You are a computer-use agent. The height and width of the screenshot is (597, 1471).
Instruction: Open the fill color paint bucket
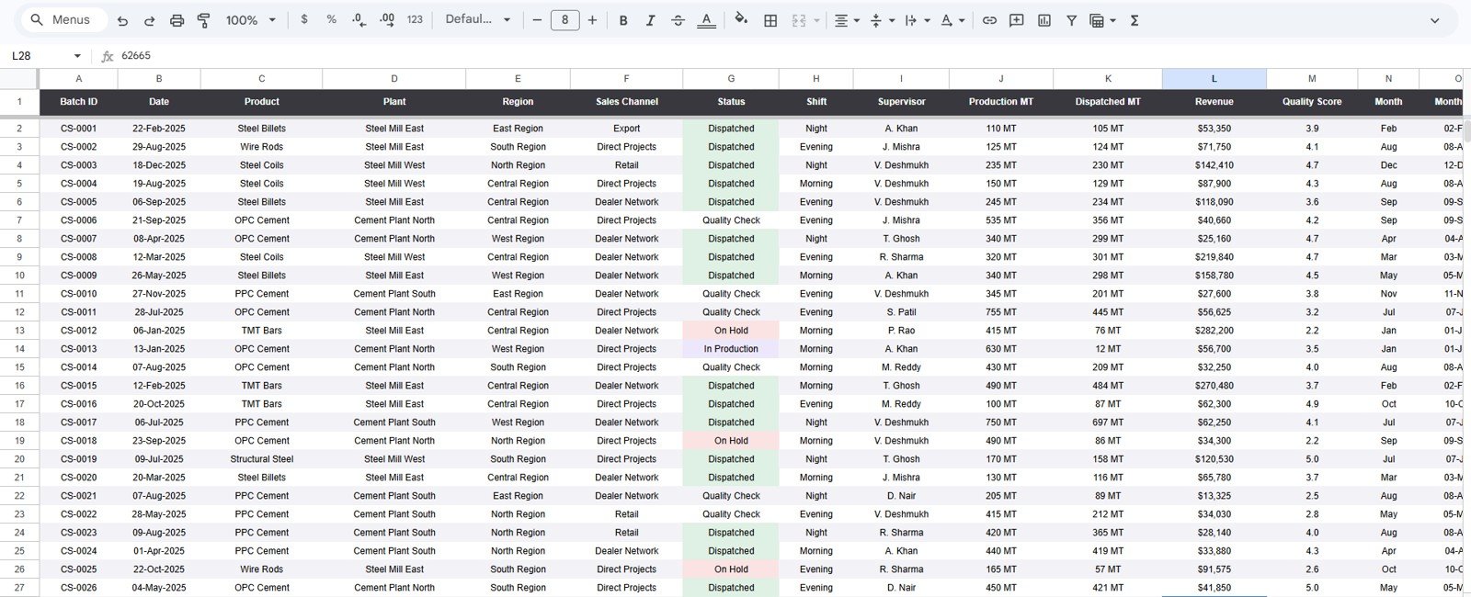[x=741, y=19]
